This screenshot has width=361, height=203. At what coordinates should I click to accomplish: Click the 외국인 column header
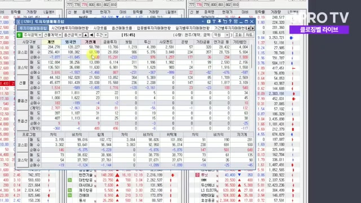(71, 42)
